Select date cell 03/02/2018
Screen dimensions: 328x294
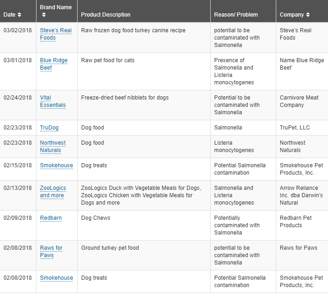(x=18, y=30)
